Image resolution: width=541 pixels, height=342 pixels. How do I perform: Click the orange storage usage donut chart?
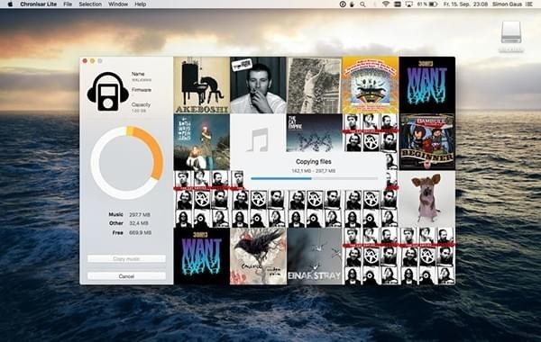127,163
